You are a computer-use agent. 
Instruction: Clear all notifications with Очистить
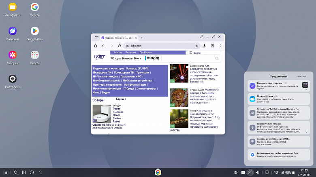pyautogui.click(x=301, y=76)
